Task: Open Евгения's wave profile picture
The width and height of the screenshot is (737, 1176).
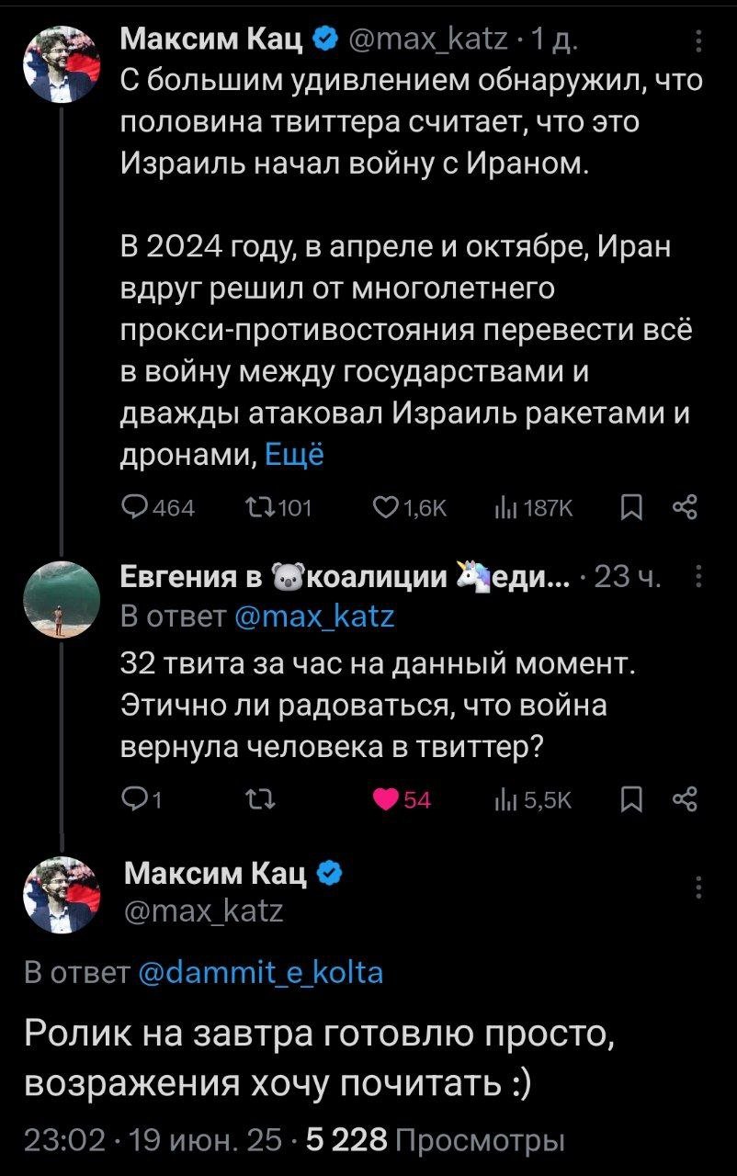Action: click(x=61, y=598)
